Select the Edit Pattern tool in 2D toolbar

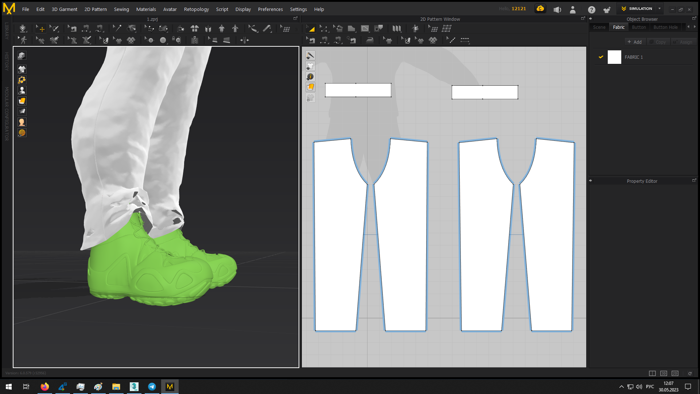[x=324, y=28]
